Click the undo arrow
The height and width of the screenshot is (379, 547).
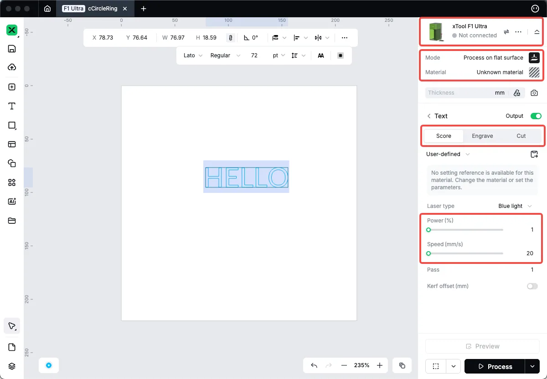314,365
